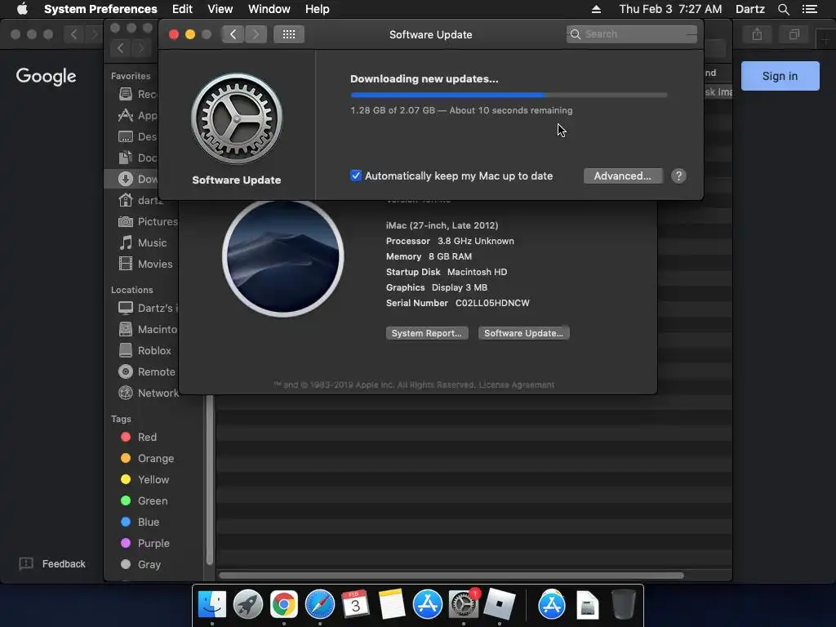Select the Red tag in Finder
This screenshot has width=836, height=627.
[x=139, y=438]
